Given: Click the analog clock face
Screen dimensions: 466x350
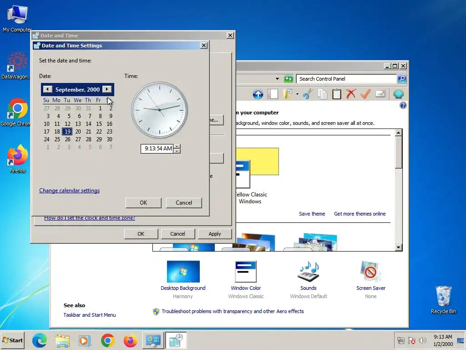Looking at the screenshot, I should pyautogui.click(x=160, y=110).
